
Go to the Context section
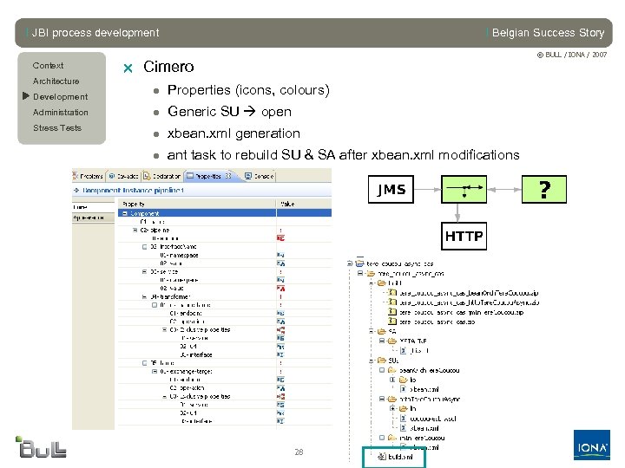coord(49,65)
